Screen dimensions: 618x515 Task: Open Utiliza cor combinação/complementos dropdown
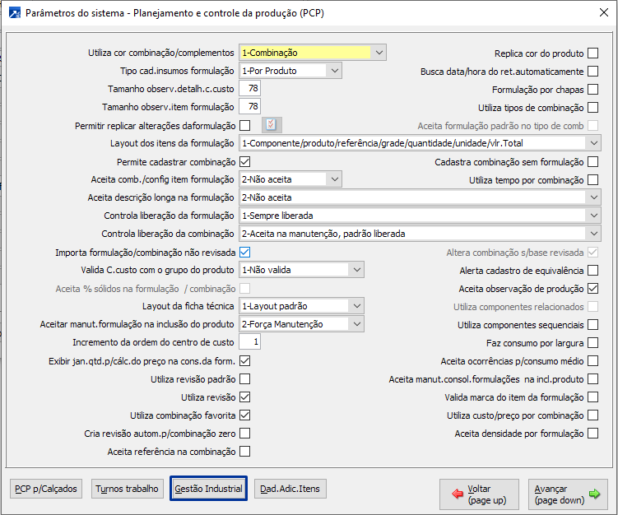[x=313, y=53]
